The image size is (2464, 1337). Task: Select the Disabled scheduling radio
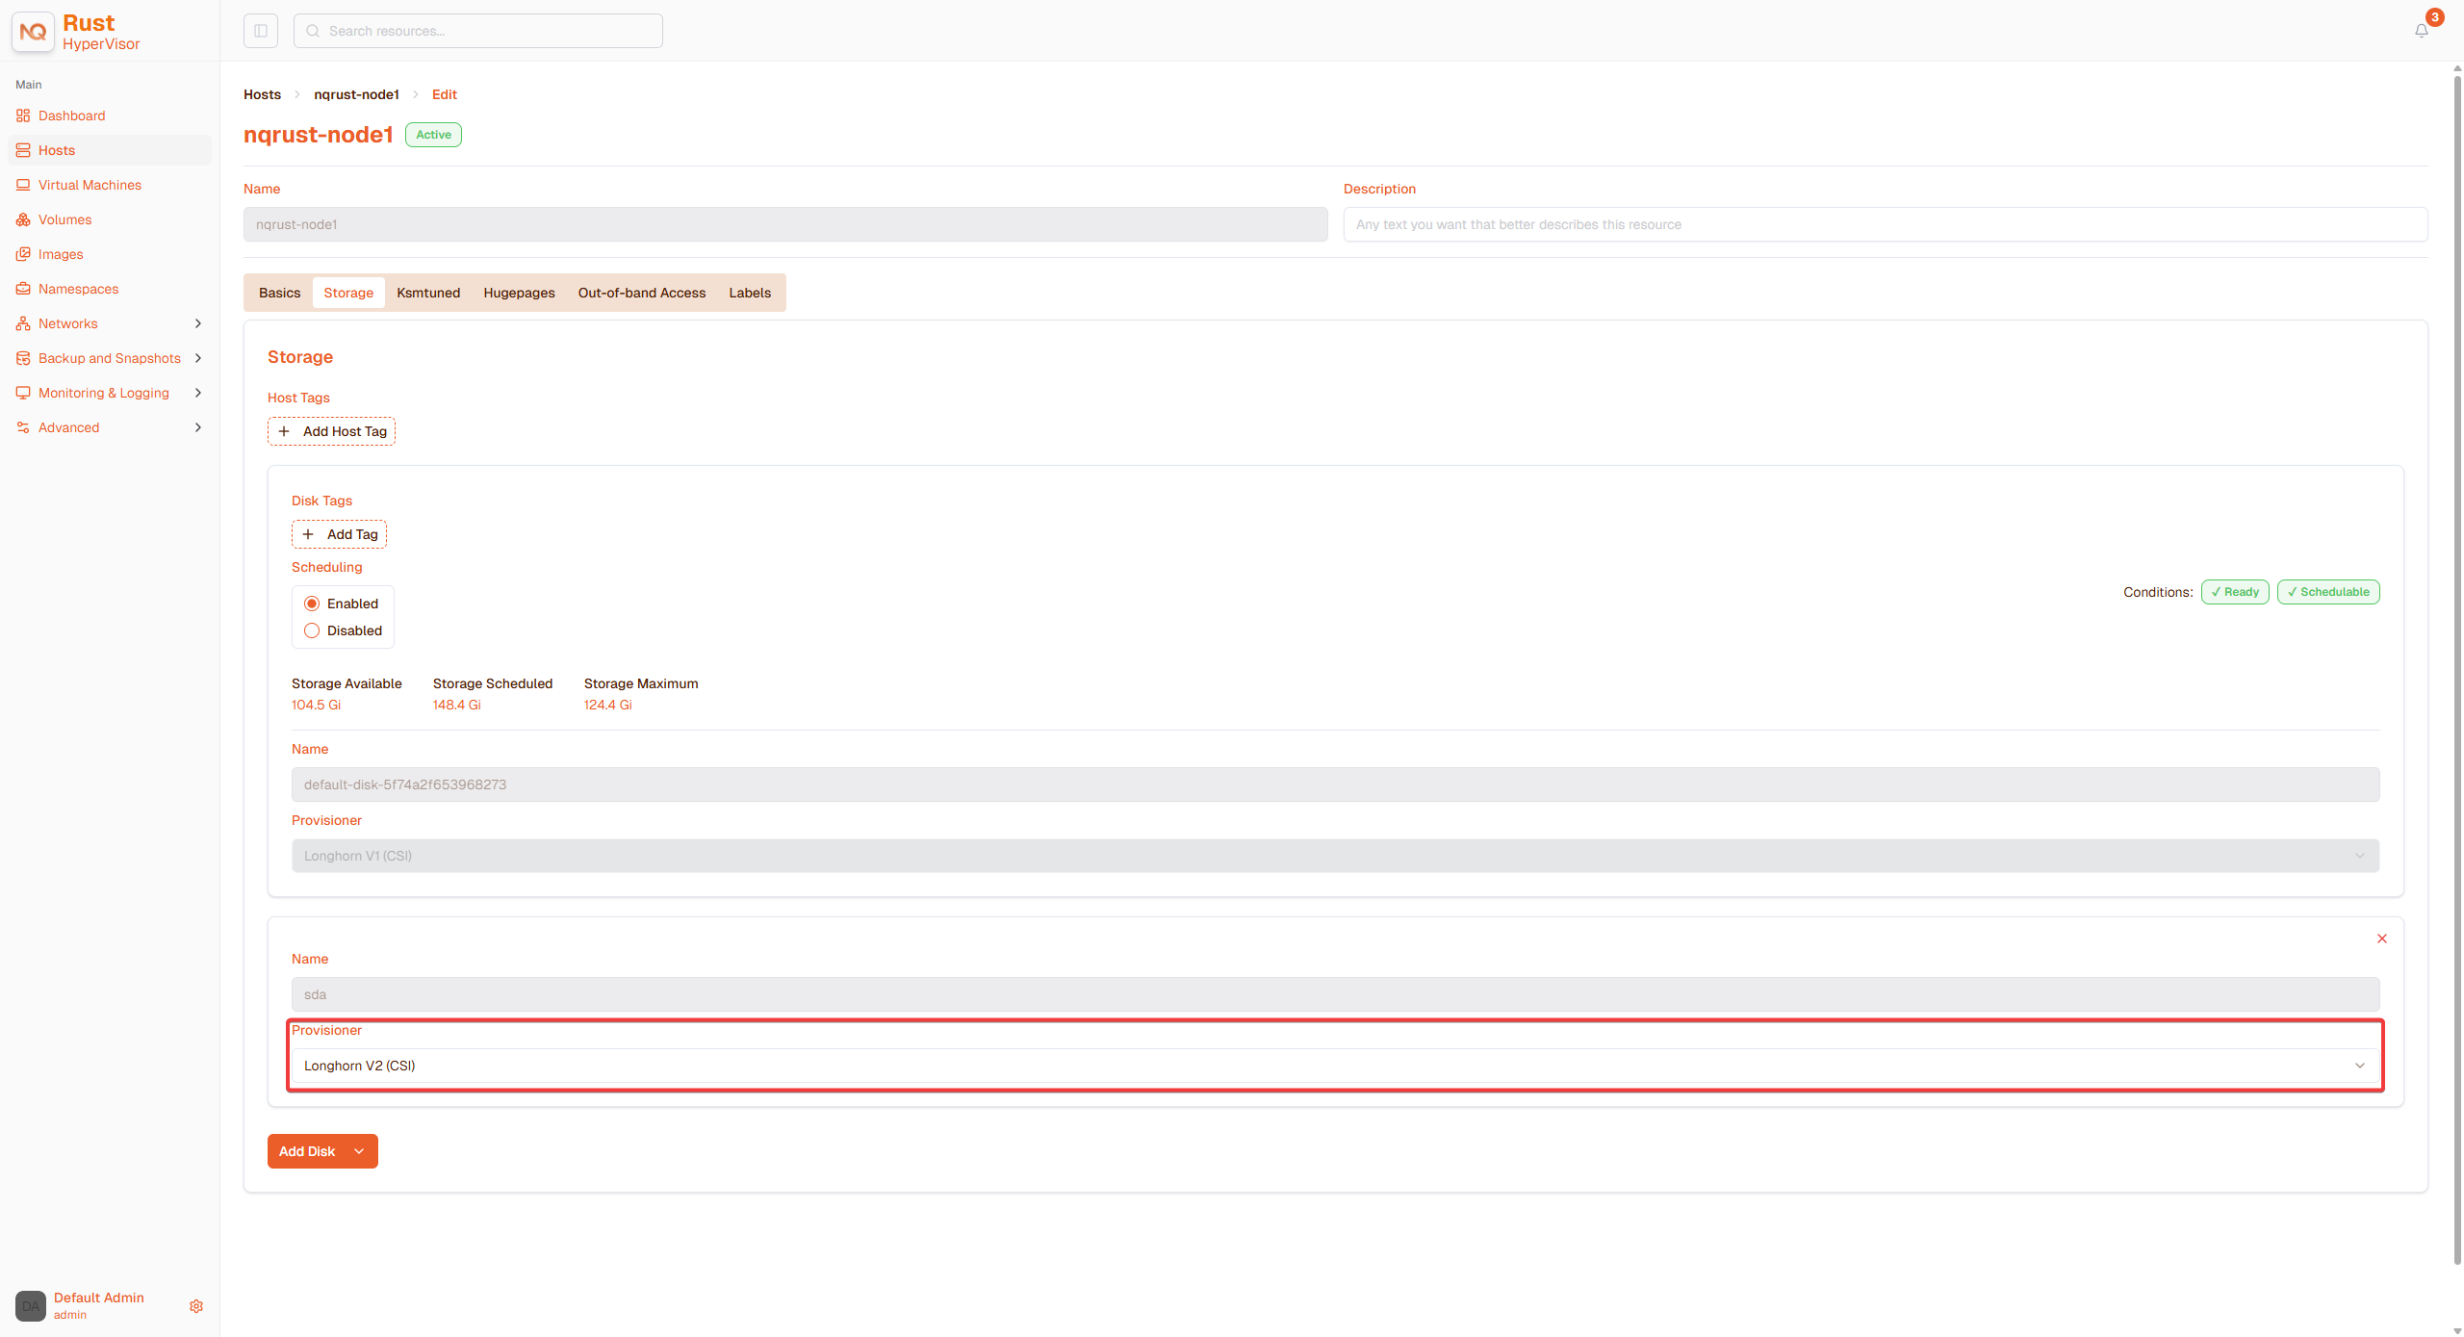[312, 630]
